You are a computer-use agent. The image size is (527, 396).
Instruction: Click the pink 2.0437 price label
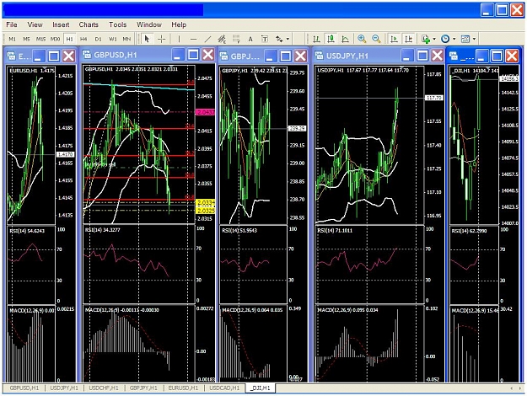click(x=206, y=112)
